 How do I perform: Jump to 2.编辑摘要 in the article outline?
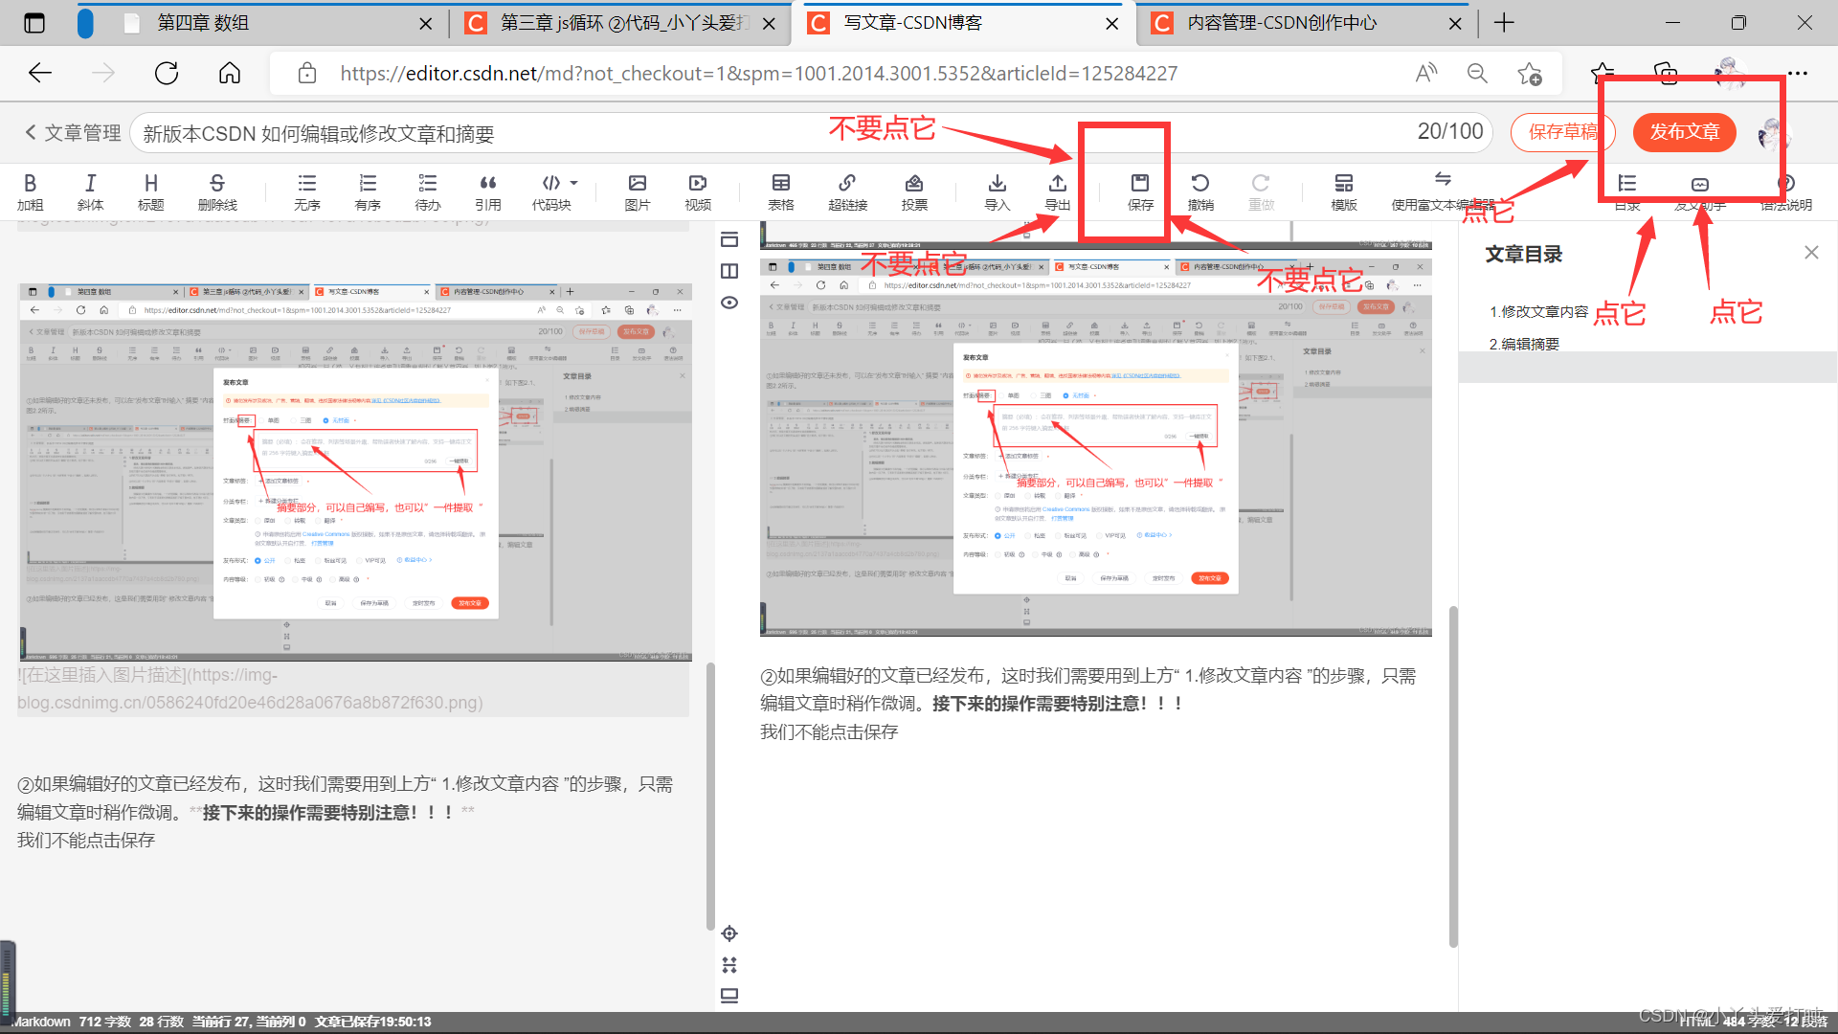[1524, 344]
